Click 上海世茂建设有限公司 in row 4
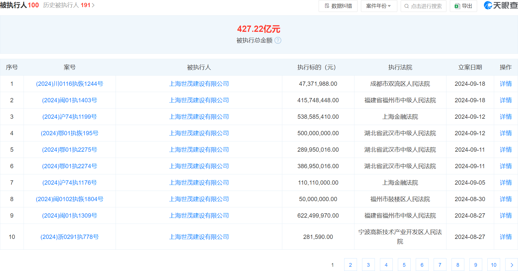The height and width of the screenshot is (271, 518). click(199, 133)
